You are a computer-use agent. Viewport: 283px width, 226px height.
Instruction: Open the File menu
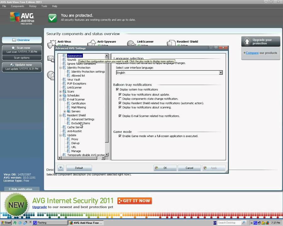pos(4,6)
